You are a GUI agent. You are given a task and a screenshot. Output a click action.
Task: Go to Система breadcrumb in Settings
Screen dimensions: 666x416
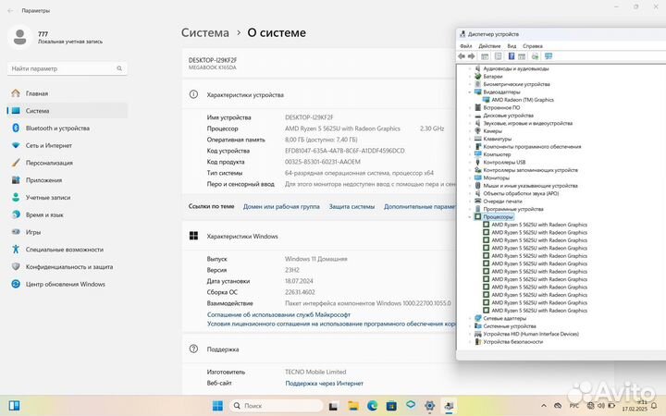coord(205,32)
